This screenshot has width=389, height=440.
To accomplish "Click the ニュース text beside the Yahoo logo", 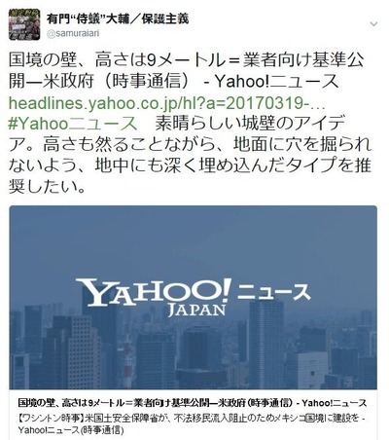I will pos(274,291).
